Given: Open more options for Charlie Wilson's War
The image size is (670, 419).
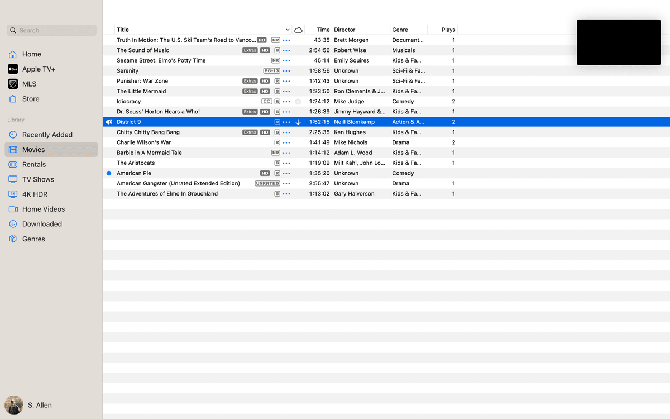Looking at the screenshot, I should click(x=286, y=142).
